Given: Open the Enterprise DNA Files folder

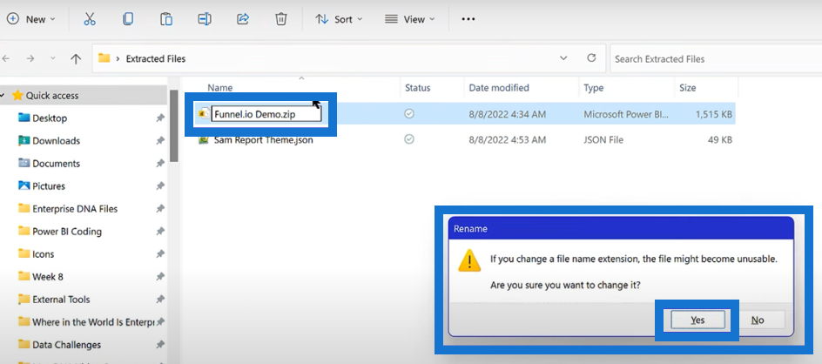Looking at the screenshot, I should pyautogui.click(x=75, y=209).
